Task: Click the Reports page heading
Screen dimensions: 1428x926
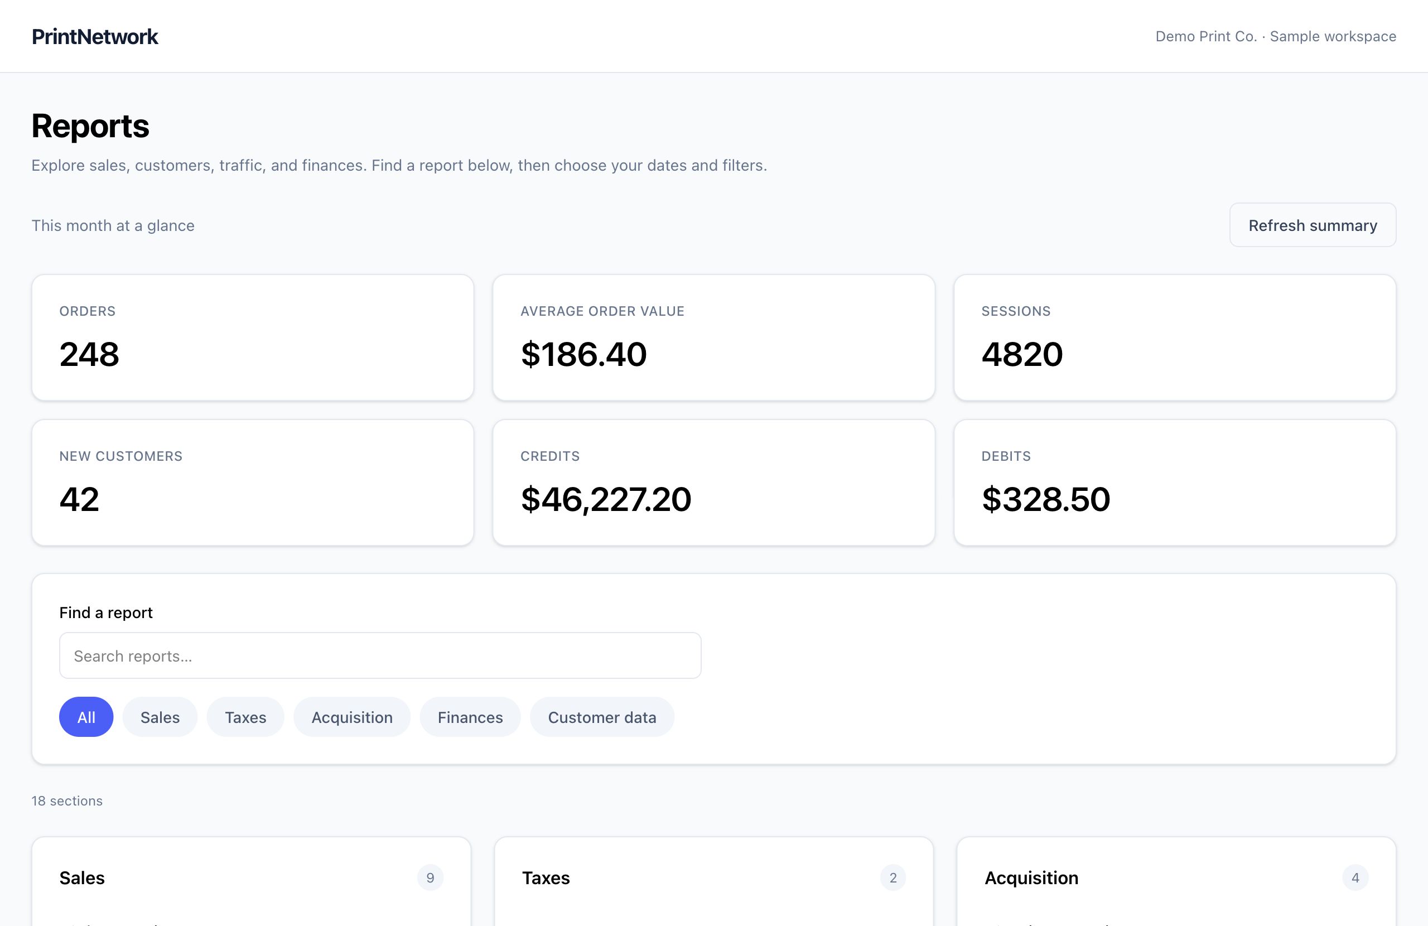Action: pos(90,126)
